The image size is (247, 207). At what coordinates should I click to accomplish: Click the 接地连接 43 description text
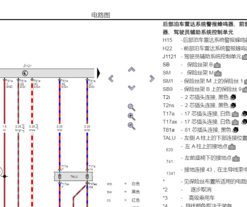pos(215,170)
